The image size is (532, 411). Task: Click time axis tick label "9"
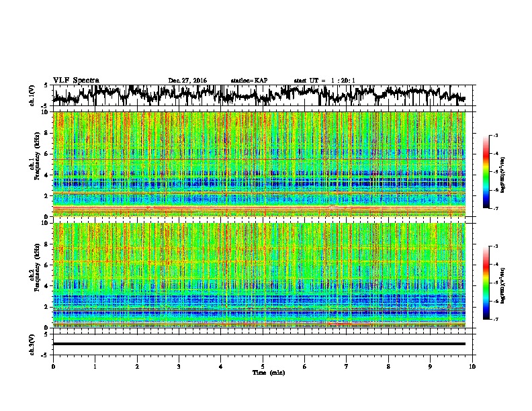pyautogui.click(x=430, y=367)
